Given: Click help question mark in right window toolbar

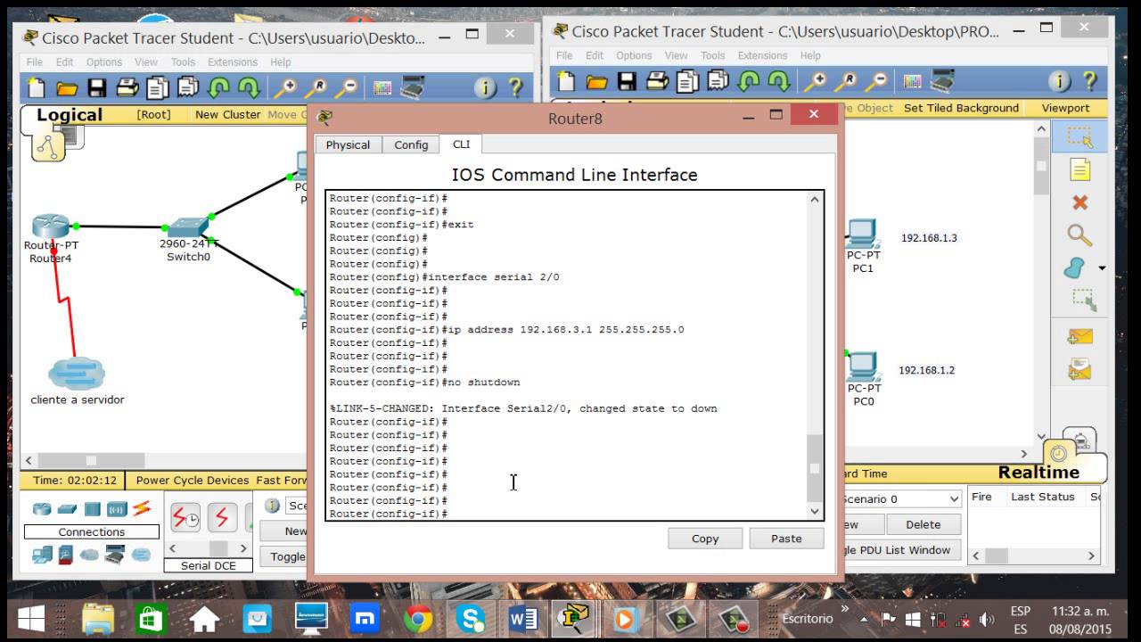Looking at the screenshot, I should click(1089, 81).
